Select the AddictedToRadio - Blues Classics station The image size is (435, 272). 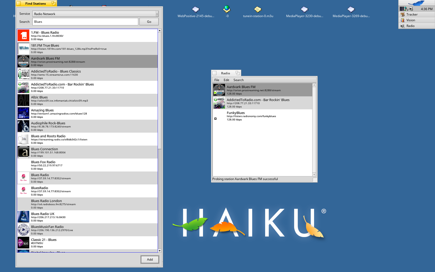point(88,74)
